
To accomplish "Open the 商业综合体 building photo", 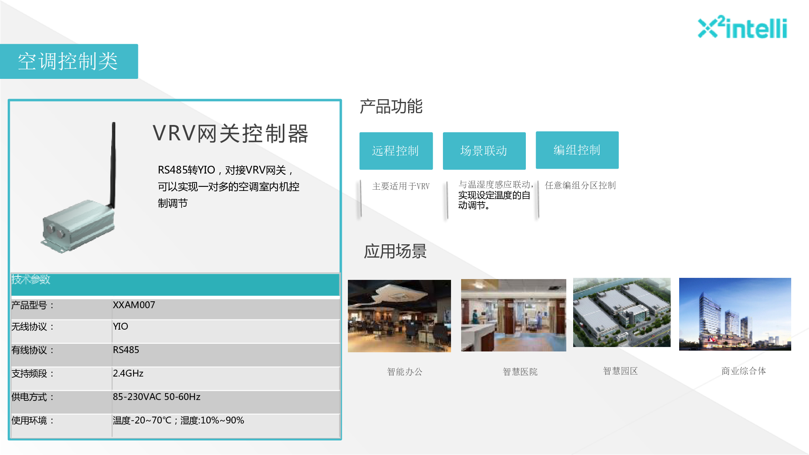I will pos(735,314).
